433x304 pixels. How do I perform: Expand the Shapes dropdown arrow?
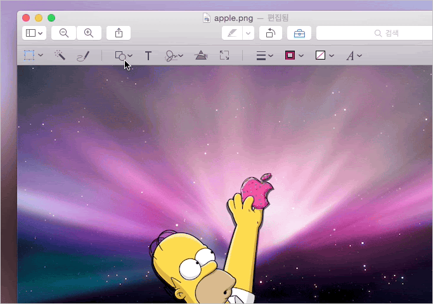point(130,56)
